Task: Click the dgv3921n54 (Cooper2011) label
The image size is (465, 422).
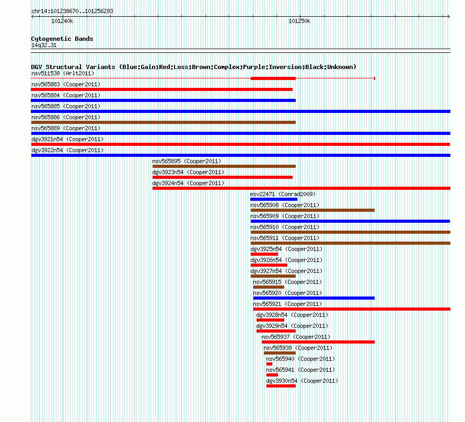Action: click(67, 139)
